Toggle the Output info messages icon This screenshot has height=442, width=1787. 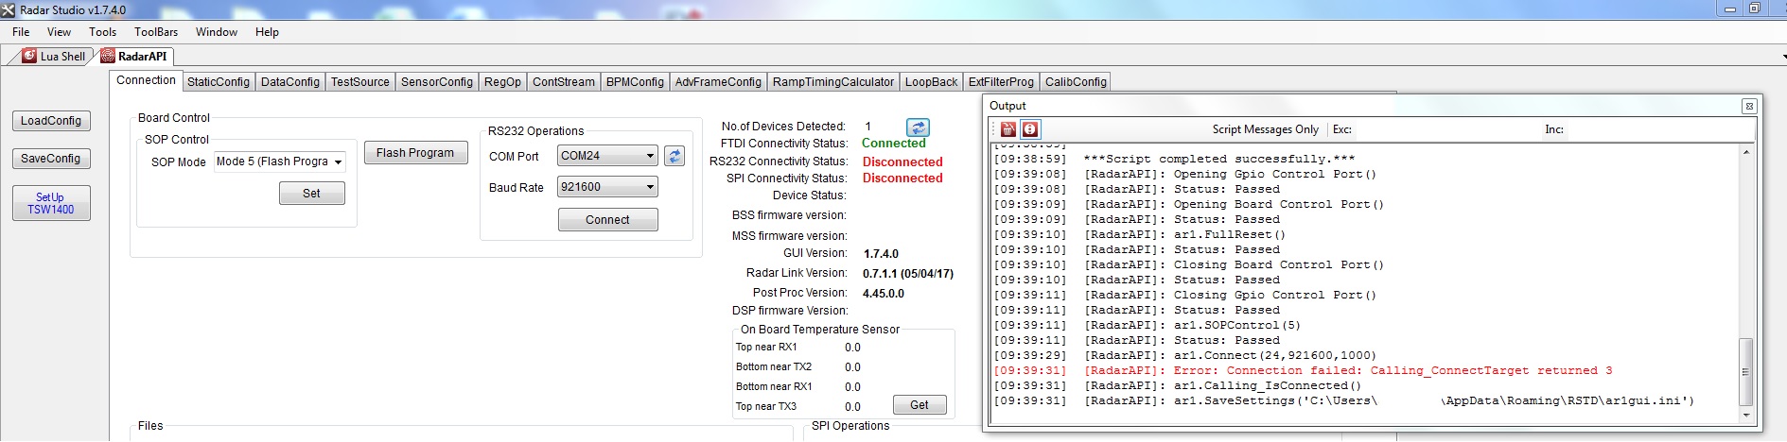point(1030,129)
